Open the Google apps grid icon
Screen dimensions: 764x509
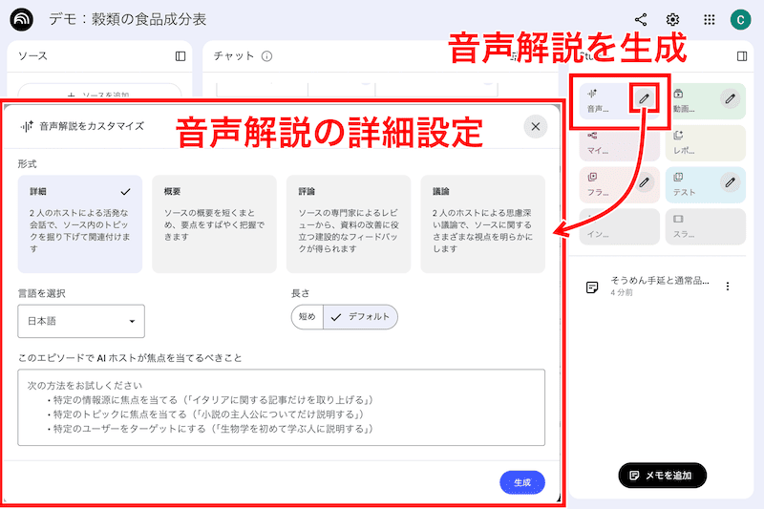709,19
